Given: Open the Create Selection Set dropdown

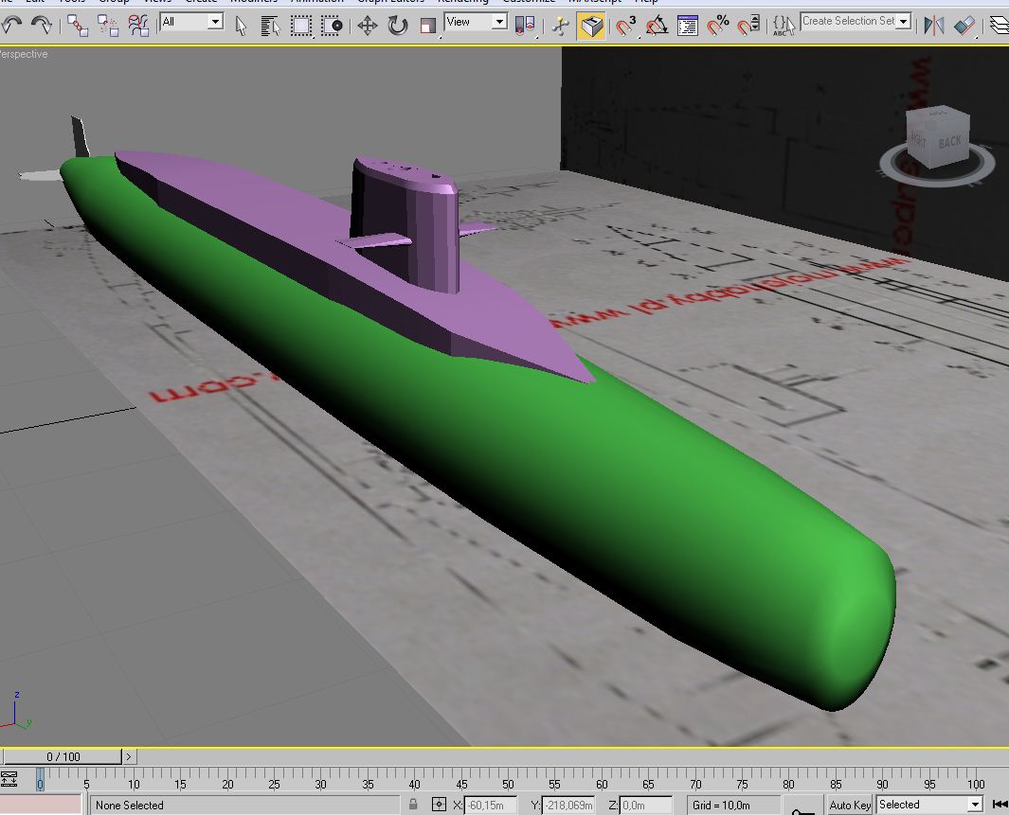Looking at the screenshot, I should [x=856, y=21].
